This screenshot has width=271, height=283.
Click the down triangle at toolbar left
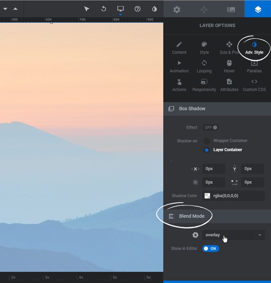(x=5, y=9)
